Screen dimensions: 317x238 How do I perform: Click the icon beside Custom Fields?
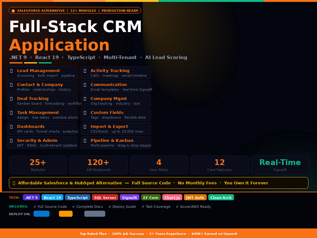tap(85, 113)
